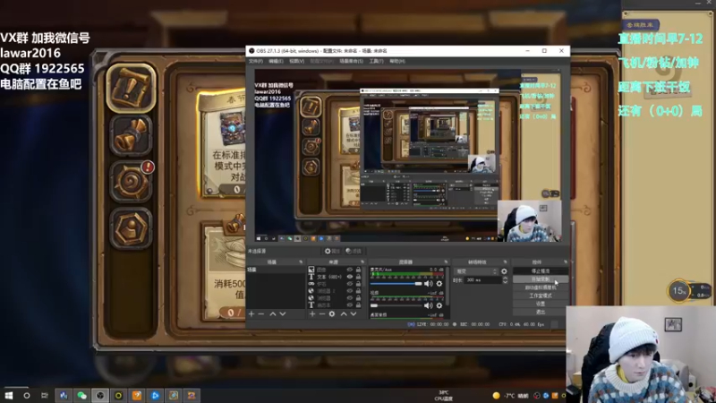The image size is (716, 403).
Task: Increase transition duration with up stepper
Action: (505, 278)
